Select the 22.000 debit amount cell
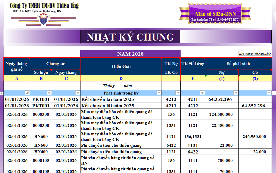276x173 pixels. tap(222, 145)
